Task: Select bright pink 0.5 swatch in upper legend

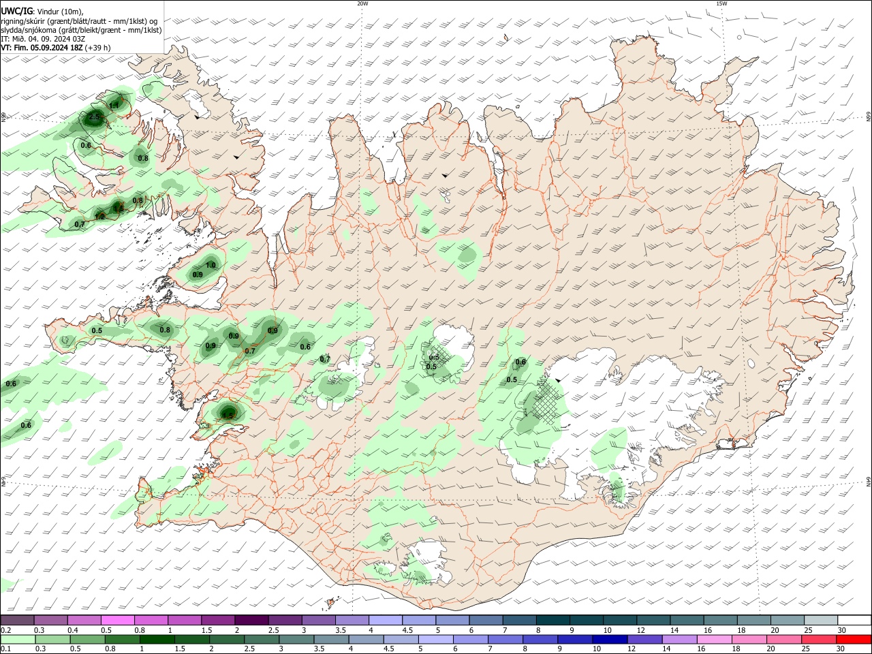Action: click(117, 620)
